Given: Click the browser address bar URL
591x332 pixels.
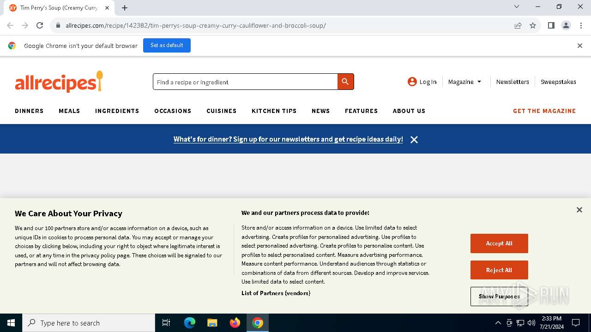Looking at the screenshot, I should 196,25.
